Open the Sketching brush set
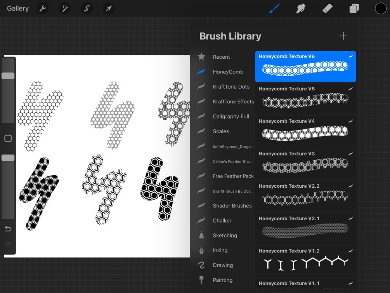This screenshot has width=390, height=293. 225,235
